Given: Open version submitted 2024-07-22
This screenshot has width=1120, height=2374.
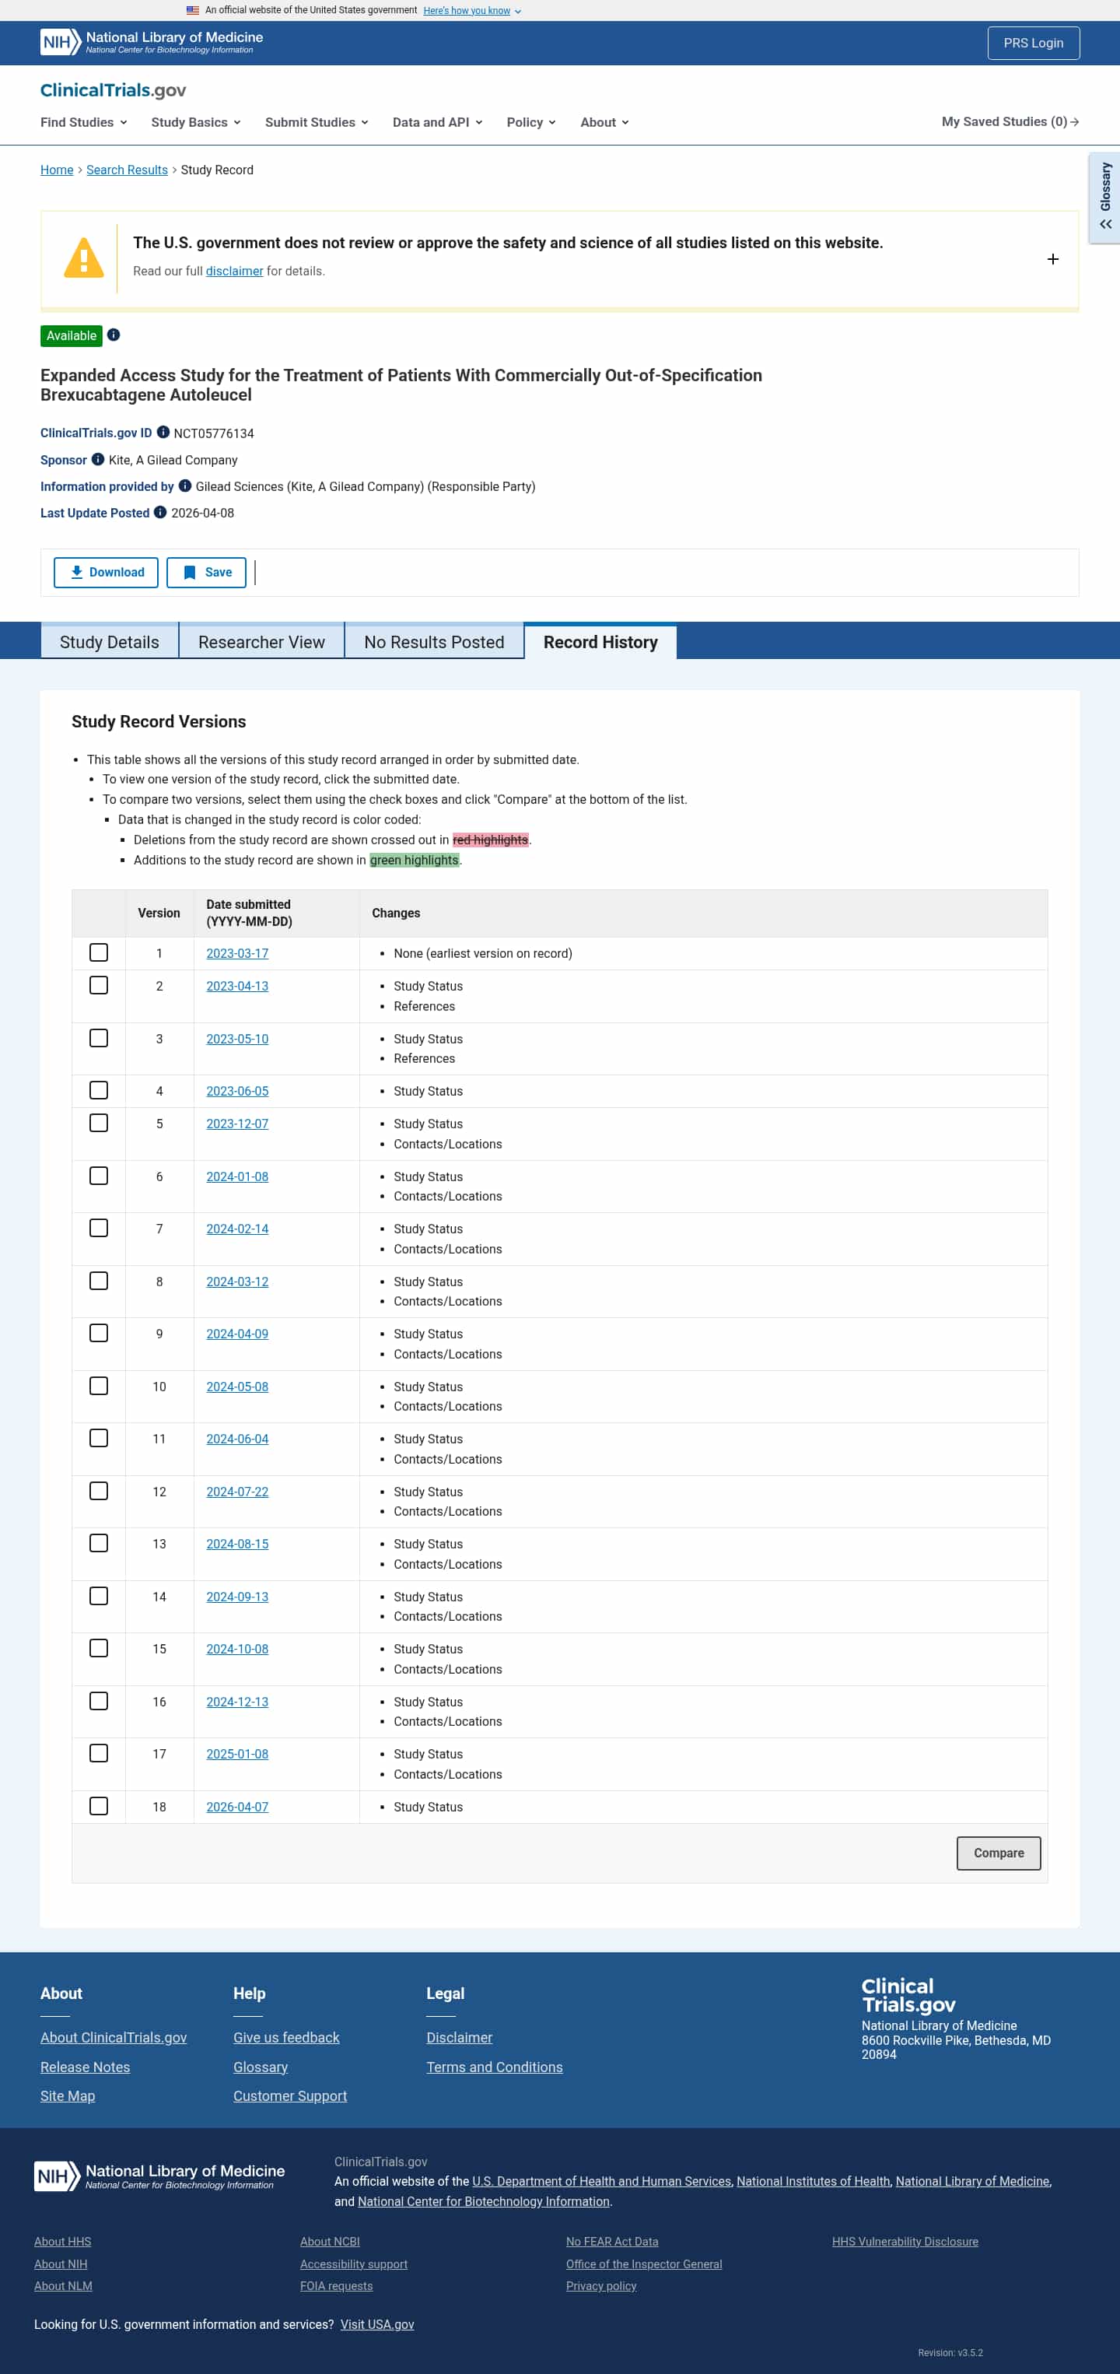Looking at the screenshot, I should point(236,1491).
